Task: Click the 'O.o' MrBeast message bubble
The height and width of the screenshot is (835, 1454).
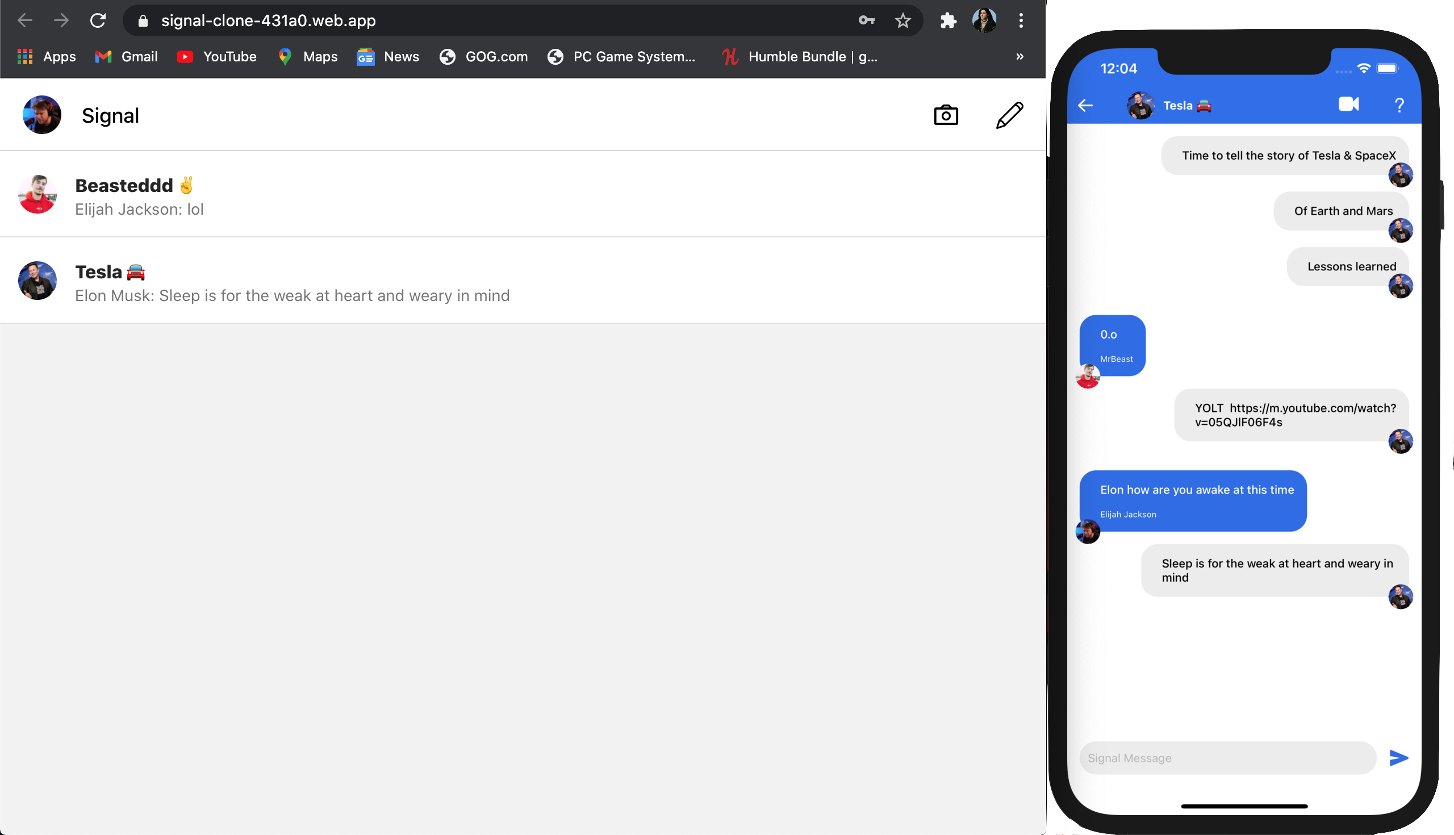Action: coord(1113,345)
